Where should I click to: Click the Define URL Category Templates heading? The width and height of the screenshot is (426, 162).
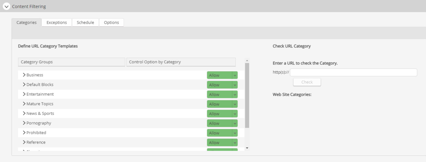tap(48, 46)
